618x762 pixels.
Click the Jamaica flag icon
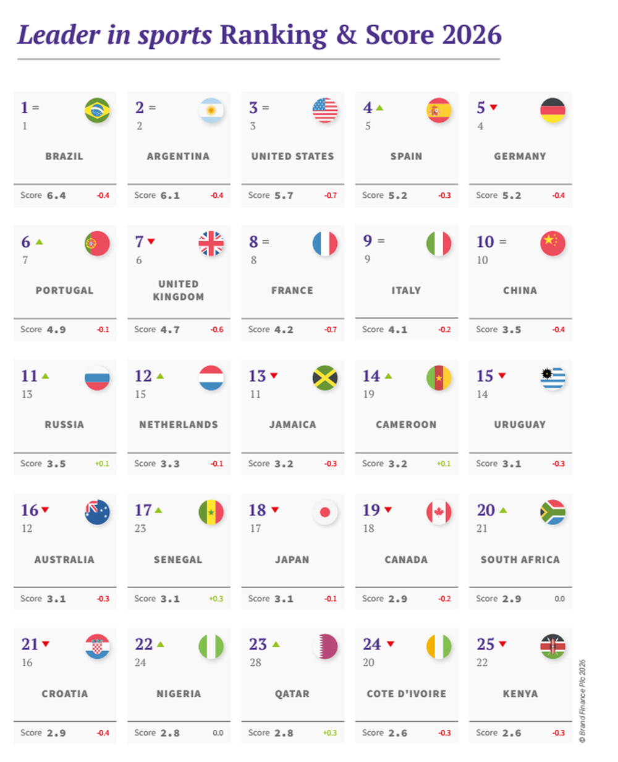(x=325, y=378)
